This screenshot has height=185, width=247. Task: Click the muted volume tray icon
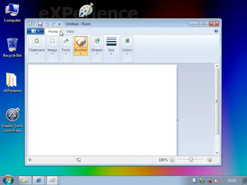pyautogui.click(x=217, y=181)
